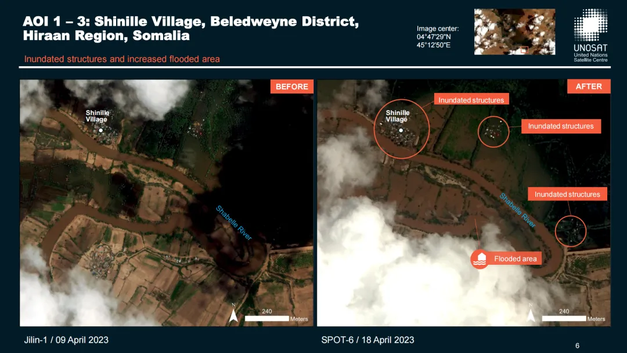Click 'Shinille Village' label in AFTER image
627x353 pixels.
pos(398,116)
